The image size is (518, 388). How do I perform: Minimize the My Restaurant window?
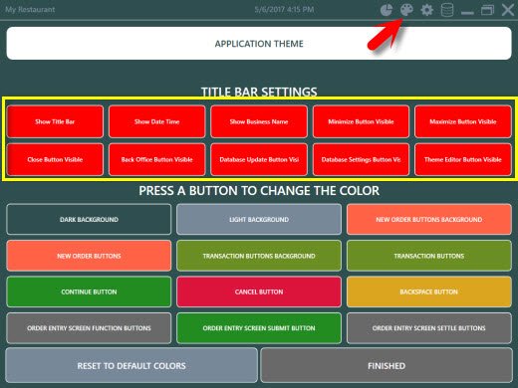click(x=467, y=13)
